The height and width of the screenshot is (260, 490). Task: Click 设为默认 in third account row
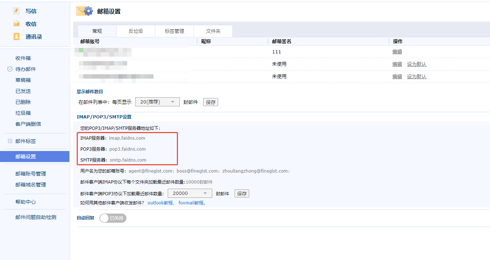[417, 76]
